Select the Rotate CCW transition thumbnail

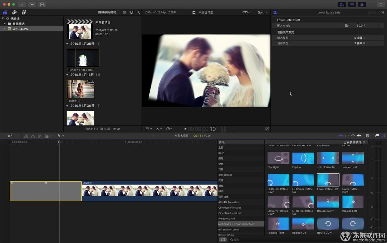coord(328,224)
